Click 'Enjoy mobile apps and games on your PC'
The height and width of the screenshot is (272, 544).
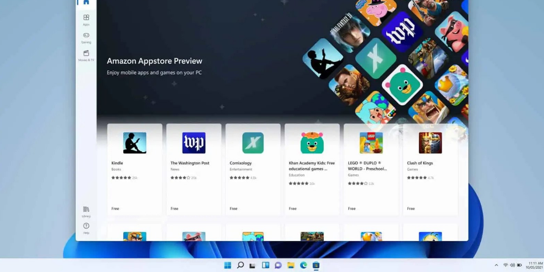154,73
